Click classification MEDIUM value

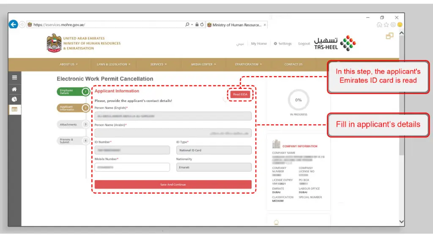277,201
